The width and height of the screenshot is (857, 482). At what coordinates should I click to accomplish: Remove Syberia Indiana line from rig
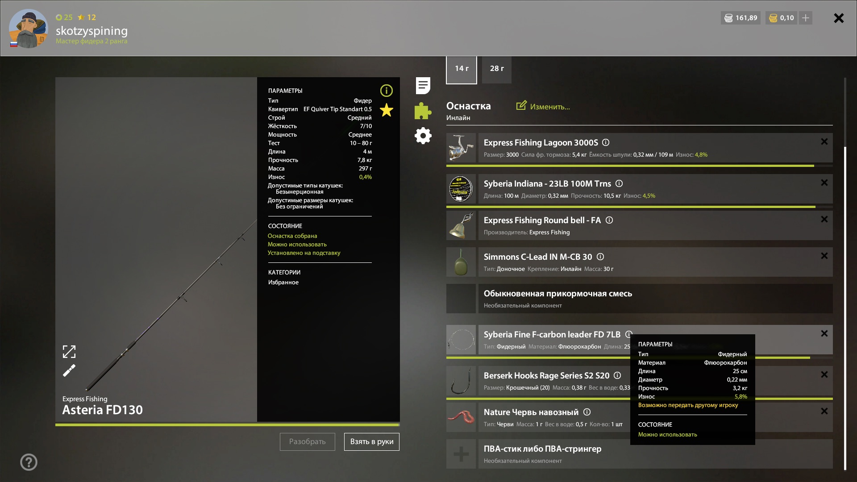[824, 183]
